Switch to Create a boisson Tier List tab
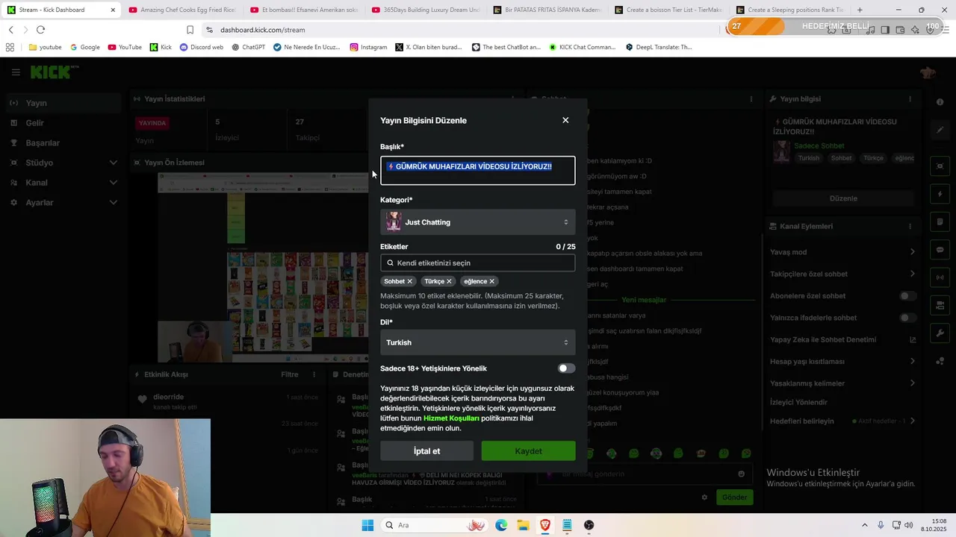This screenshot has height=537, width=956. [x=668, y=10]
